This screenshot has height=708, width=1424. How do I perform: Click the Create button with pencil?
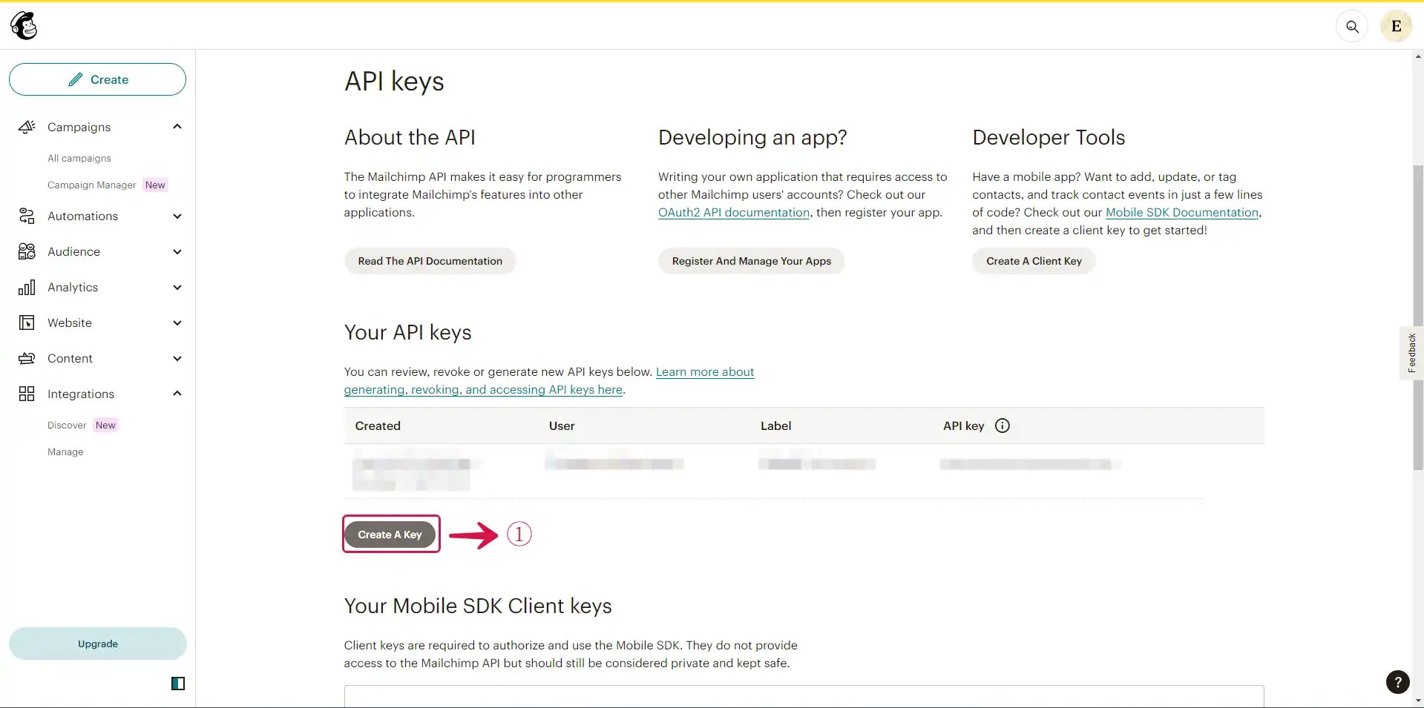[97, 79]
